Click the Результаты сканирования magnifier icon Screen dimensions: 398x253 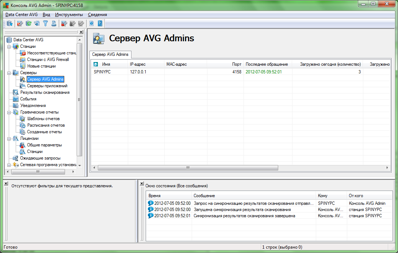click(x=16, y=92)
